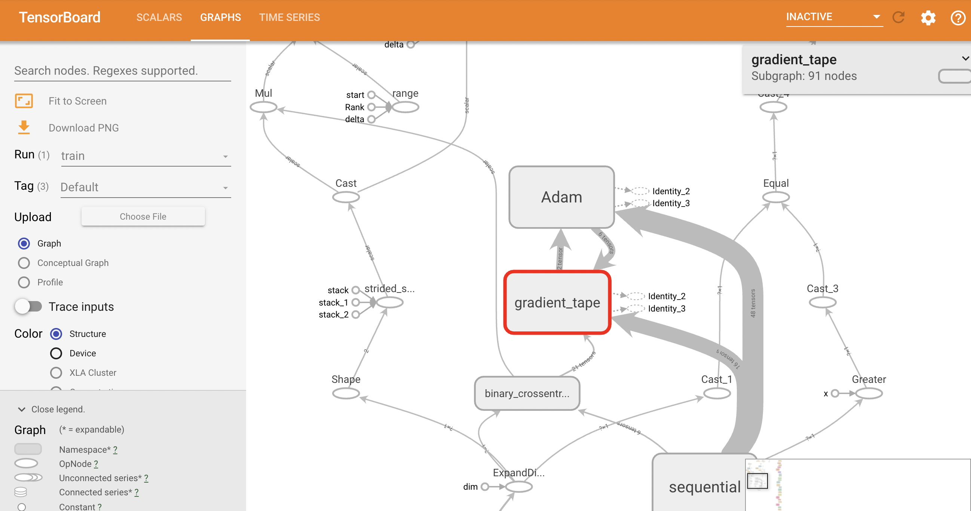
Task: Enable the Trace inputs toggle
Action: [29, 307]
